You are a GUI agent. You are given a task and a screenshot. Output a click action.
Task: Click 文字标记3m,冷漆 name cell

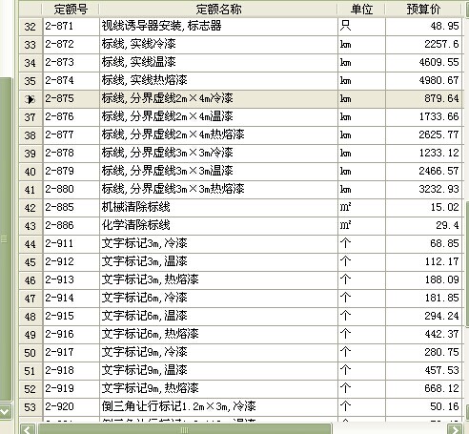pos(218,244)
